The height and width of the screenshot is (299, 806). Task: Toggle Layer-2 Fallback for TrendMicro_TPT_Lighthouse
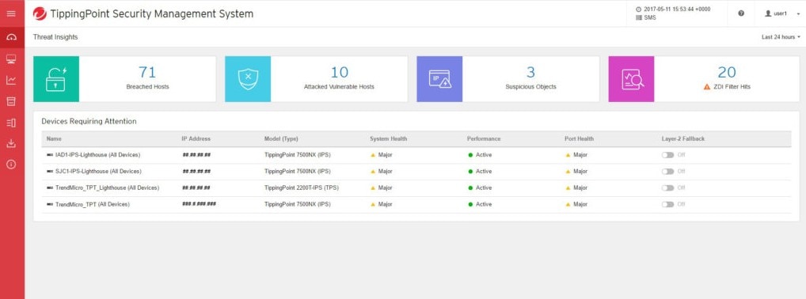(x=667, y=188)
